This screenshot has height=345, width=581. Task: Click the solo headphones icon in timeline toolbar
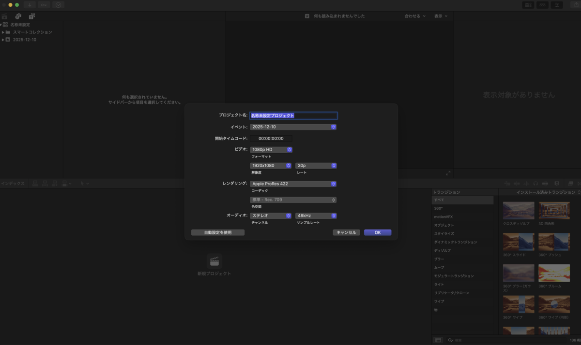535,184
